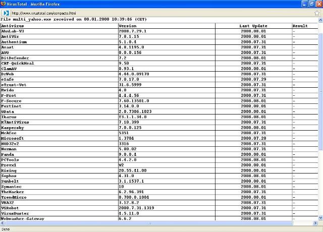Click the DrWeb antivirus name
323x232 pixels.
coord(8,74)
